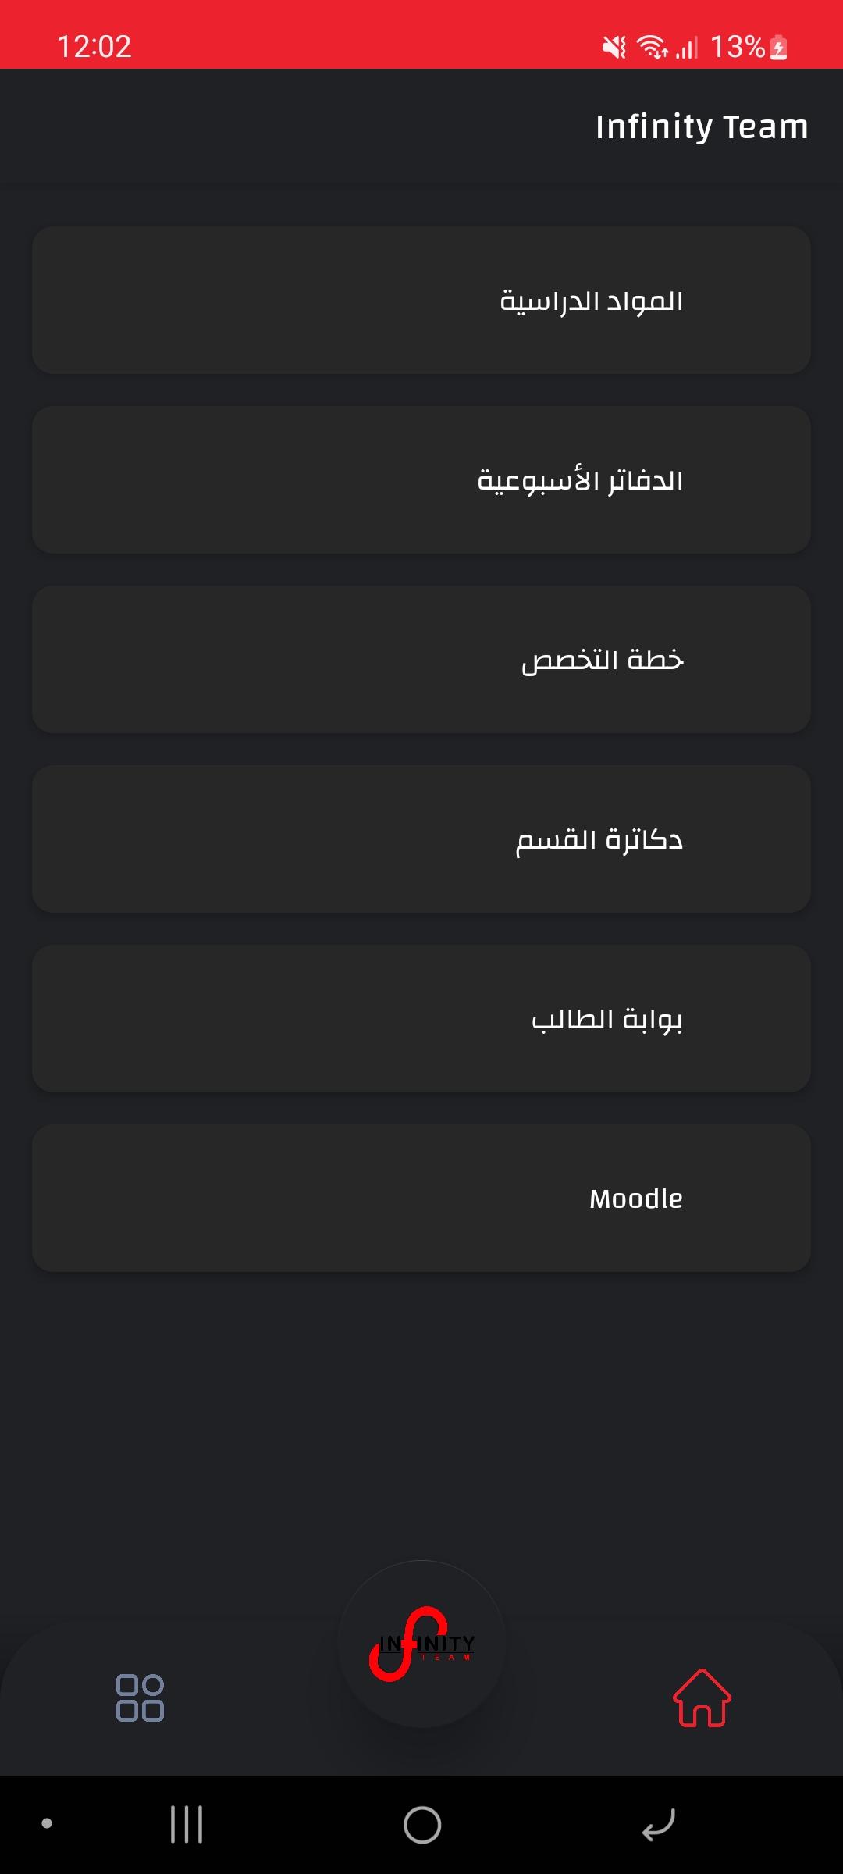Open المواد الدراسية menu item
This screenshot has height=1874, width=843.
[x=421, y=301]
